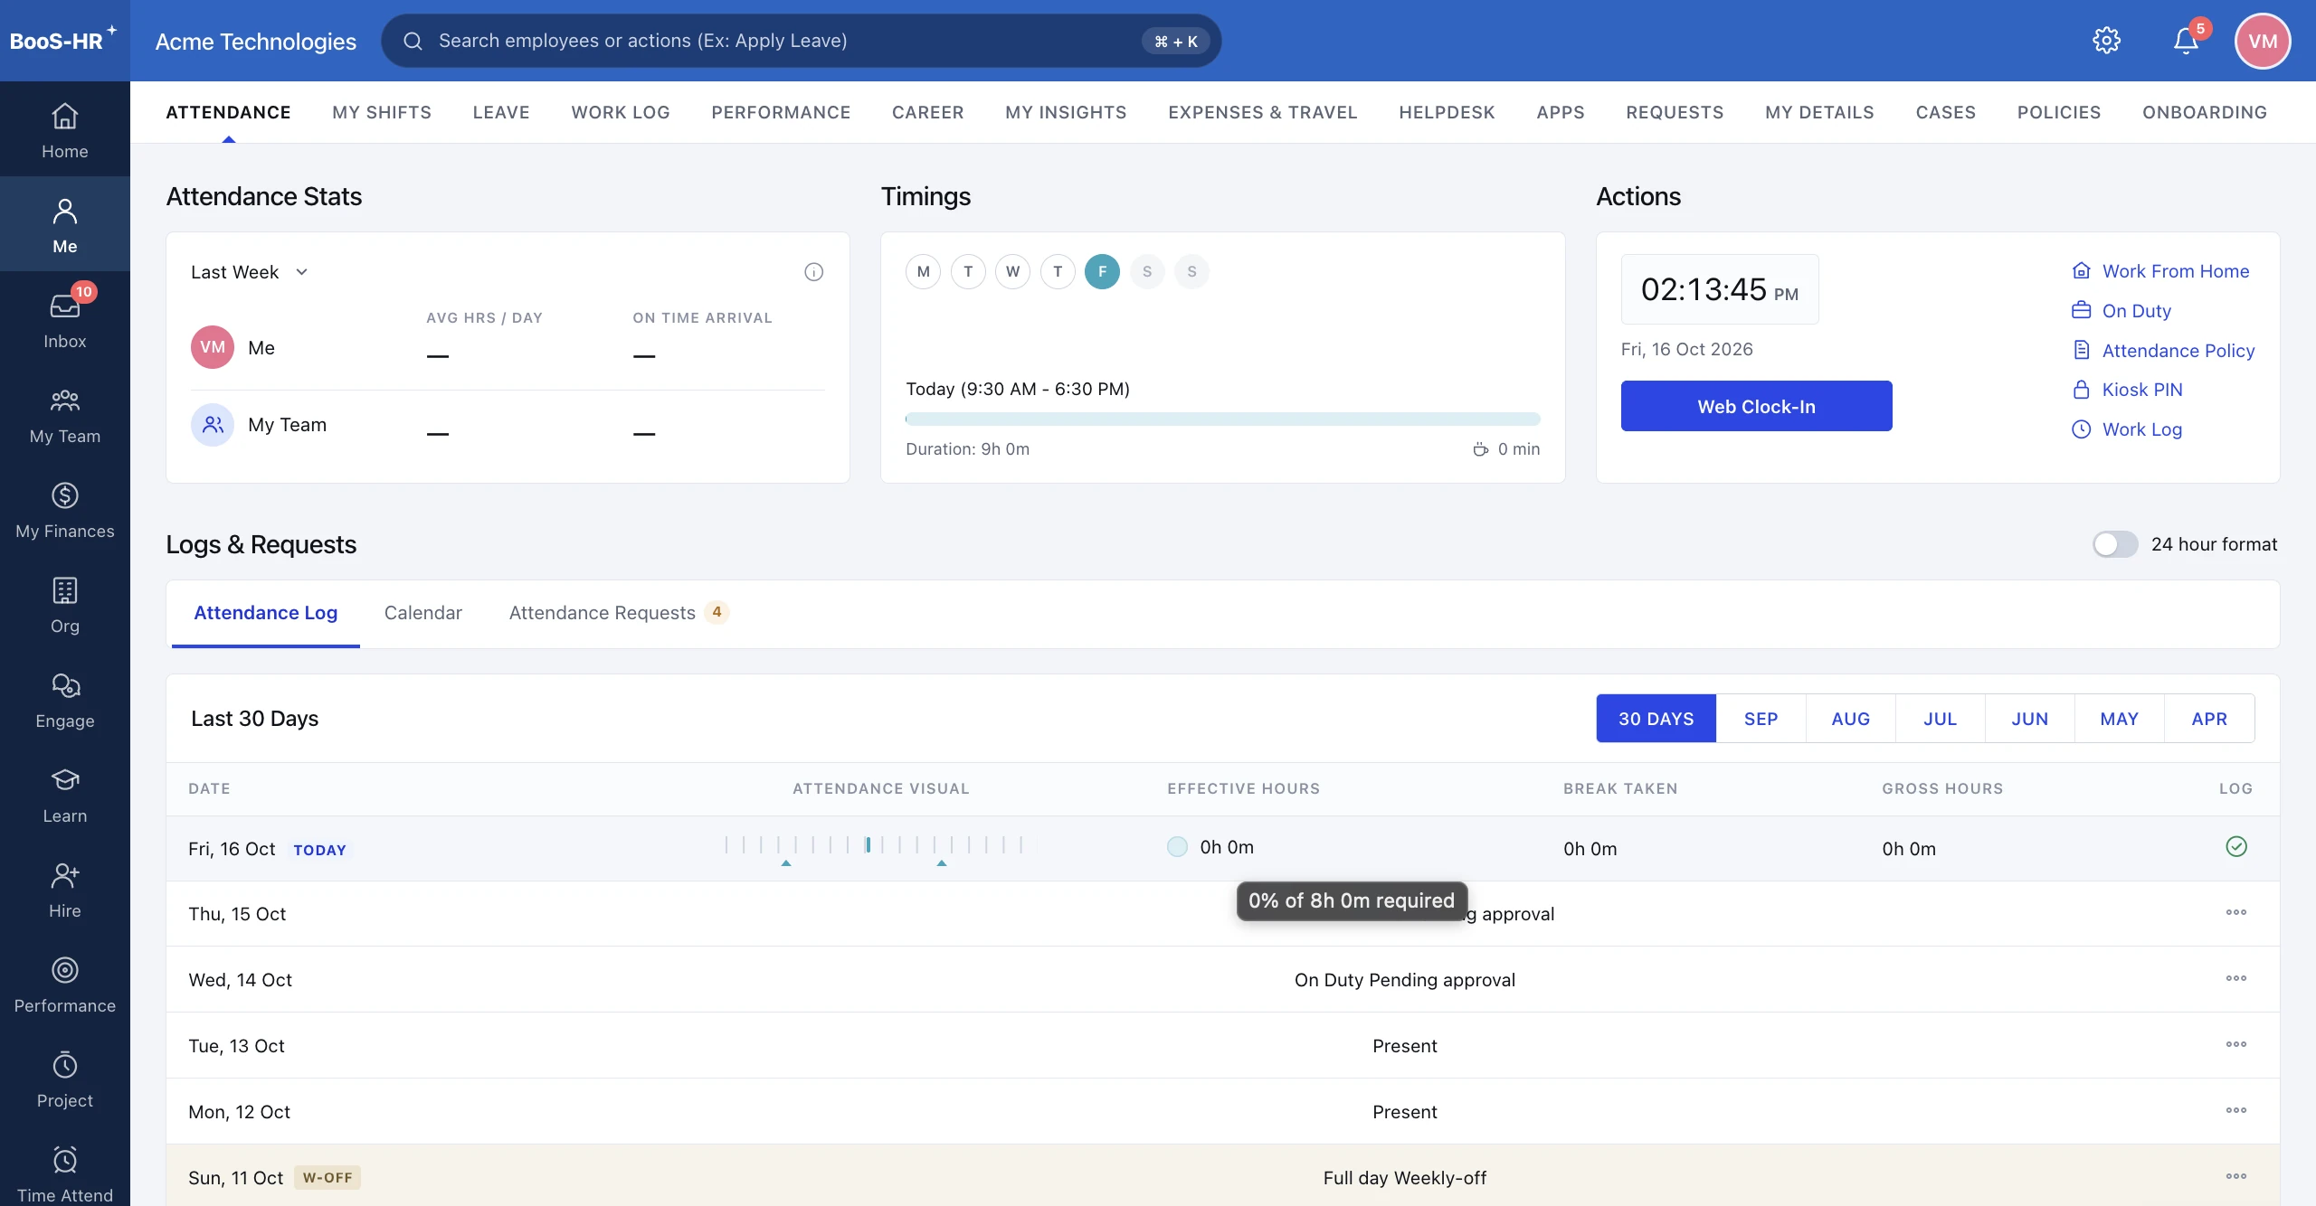Select Friday in the Timings day selector
The height and width of the screenshot is (1206, 2316).
coord(1102,271)
